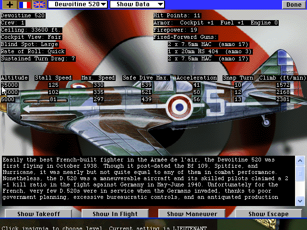Click the 'Rate of Roll: Quick' text

click(x=33, y=52)
